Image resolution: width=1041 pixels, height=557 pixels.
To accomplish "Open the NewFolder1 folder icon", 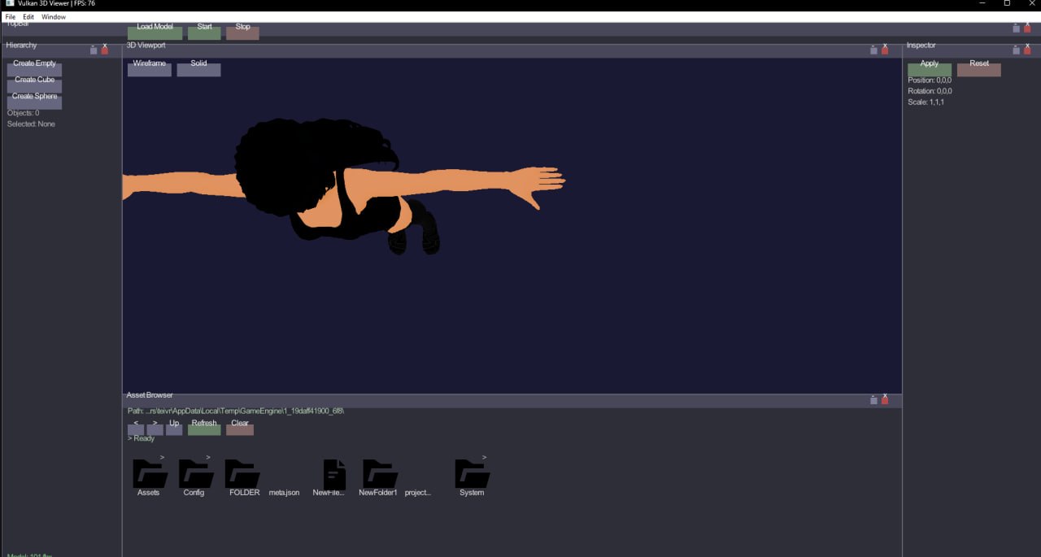I will (380, 473).
